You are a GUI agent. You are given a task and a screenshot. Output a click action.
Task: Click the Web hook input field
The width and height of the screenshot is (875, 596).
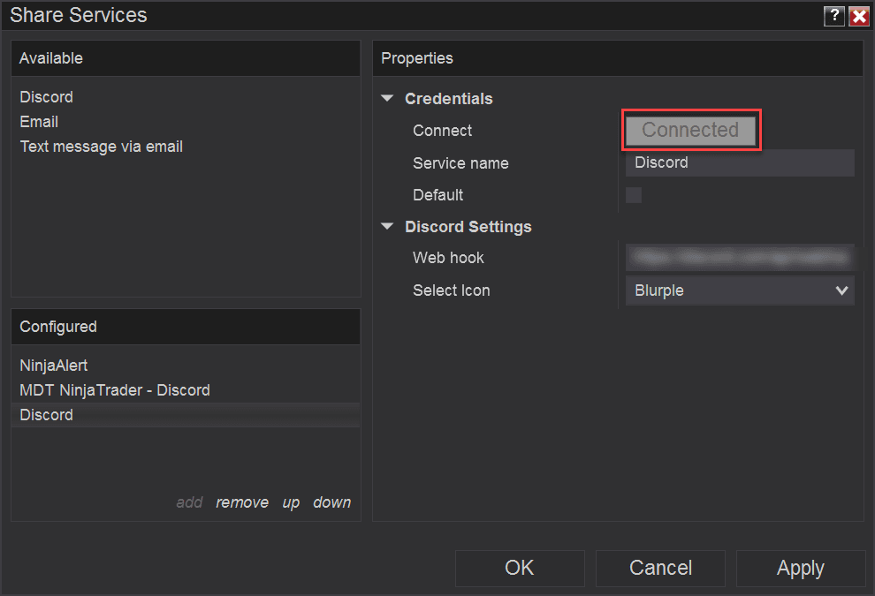tap(740, 257)
